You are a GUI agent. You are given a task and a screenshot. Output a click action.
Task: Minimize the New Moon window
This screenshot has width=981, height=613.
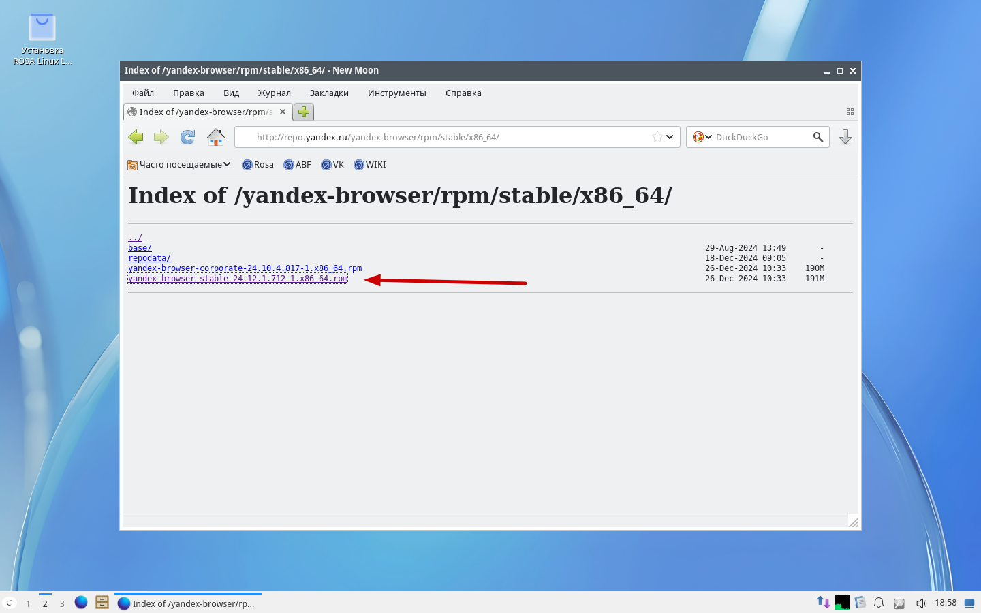click(827, 71)
